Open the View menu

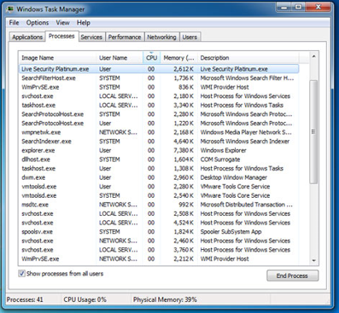[62, 23]
